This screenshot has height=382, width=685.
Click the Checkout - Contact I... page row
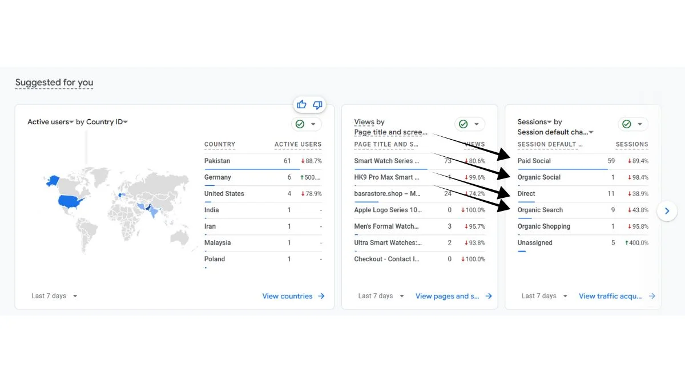420,259
